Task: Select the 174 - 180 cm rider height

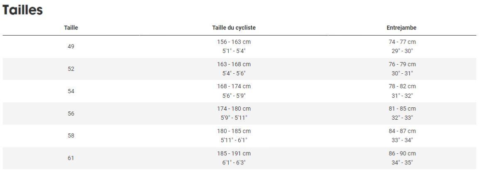Action: (234, 109)
